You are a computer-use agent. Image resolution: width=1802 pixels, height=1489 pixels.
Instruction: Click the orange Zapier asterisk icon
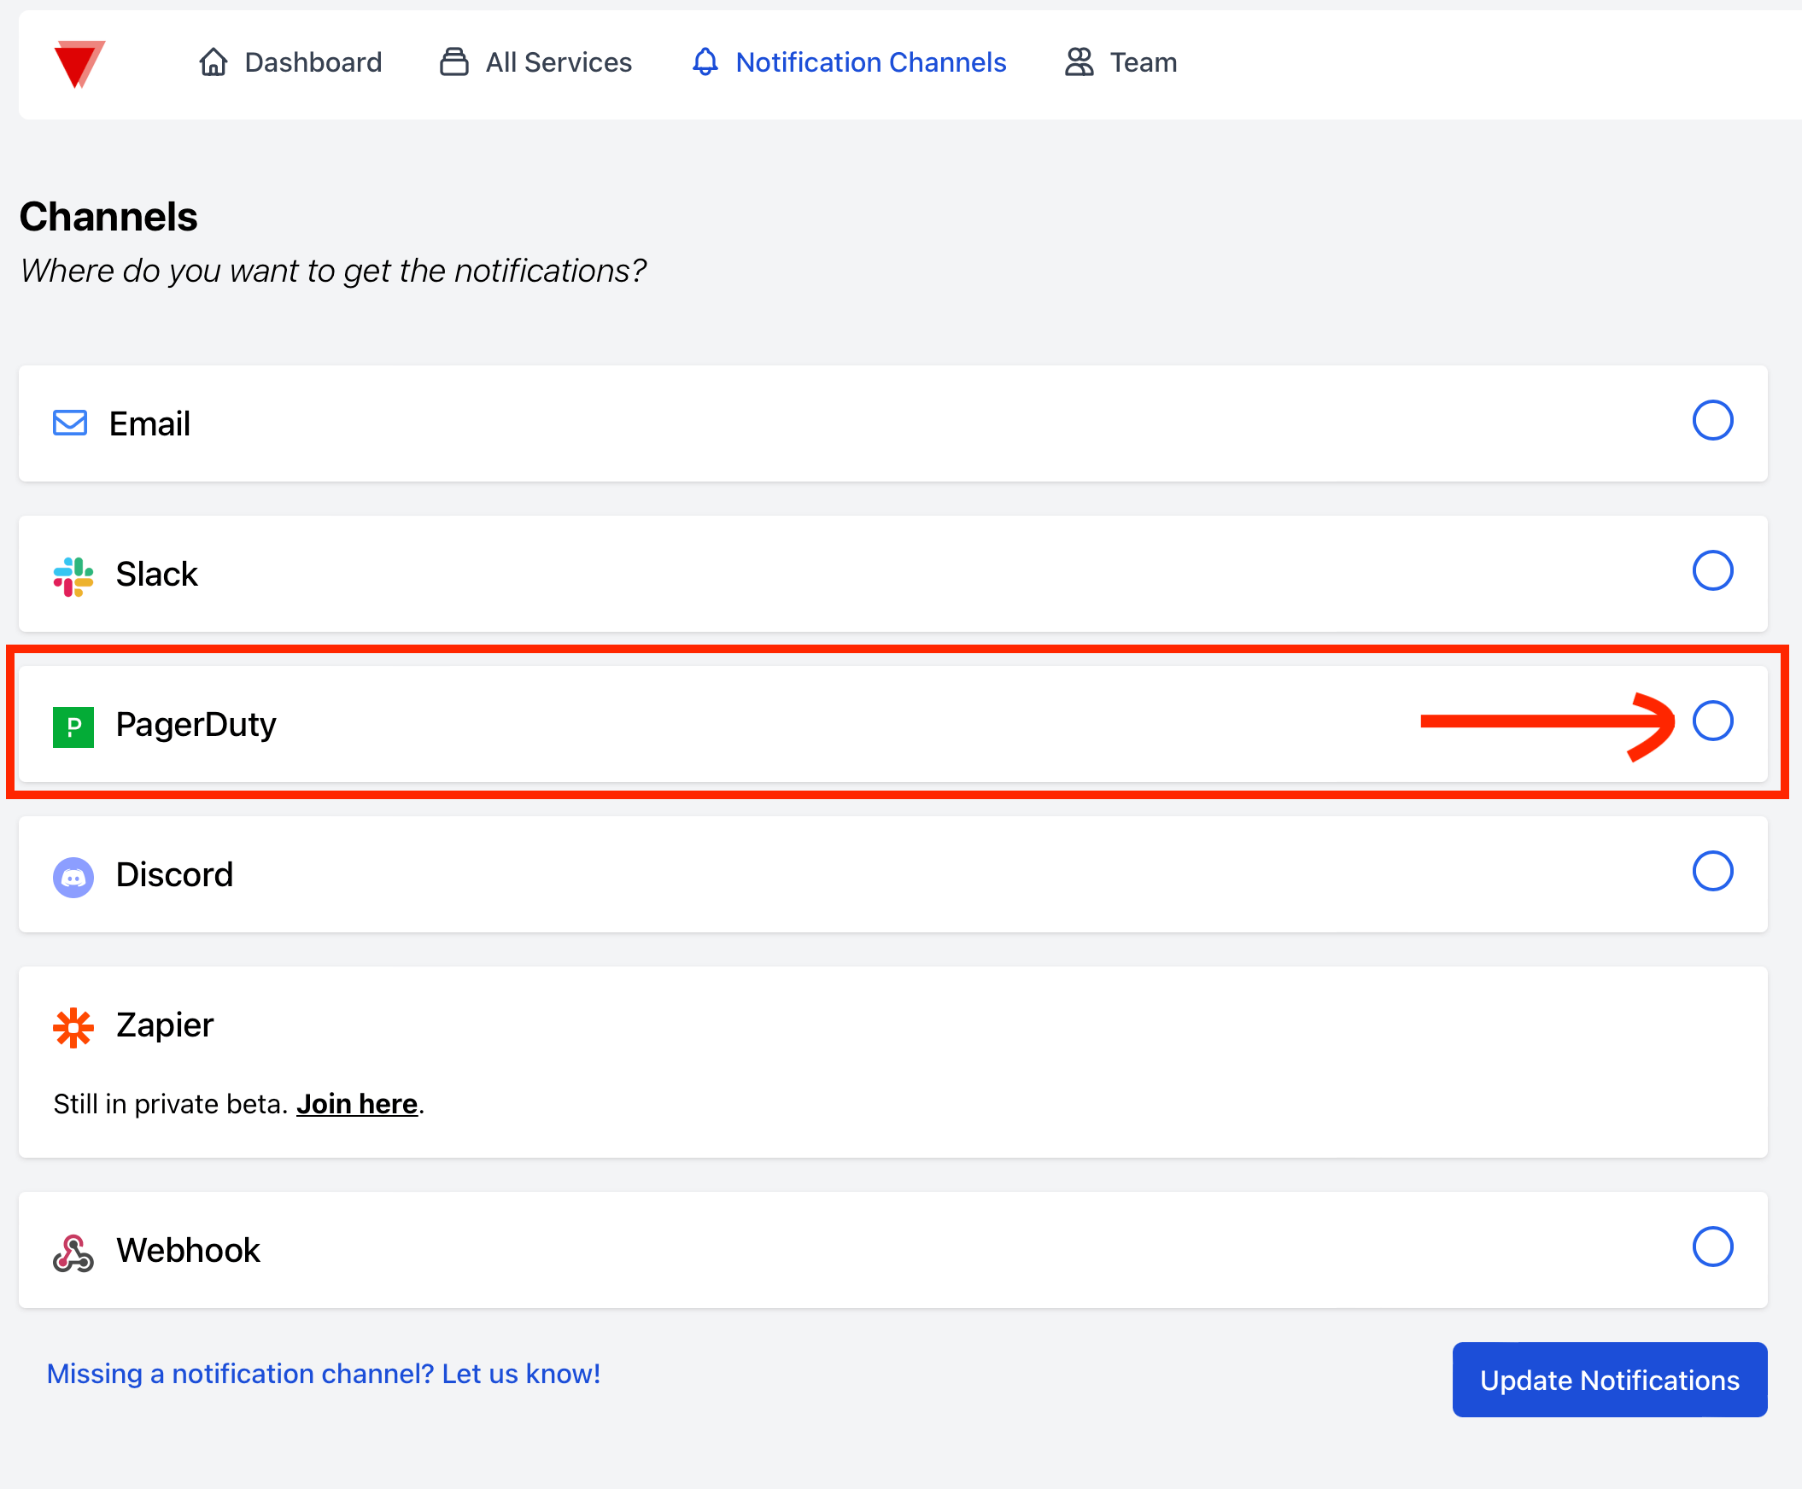[73, 1027]
